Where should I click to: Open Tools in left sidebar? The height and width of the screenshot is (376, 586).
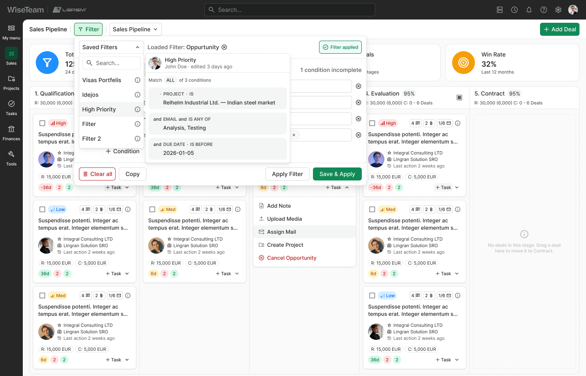coord(11,159)
